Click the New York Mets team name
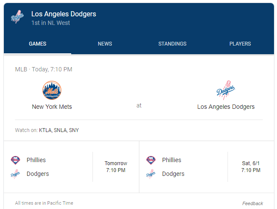Screen dimensions: 277x209 pos(52,107)
